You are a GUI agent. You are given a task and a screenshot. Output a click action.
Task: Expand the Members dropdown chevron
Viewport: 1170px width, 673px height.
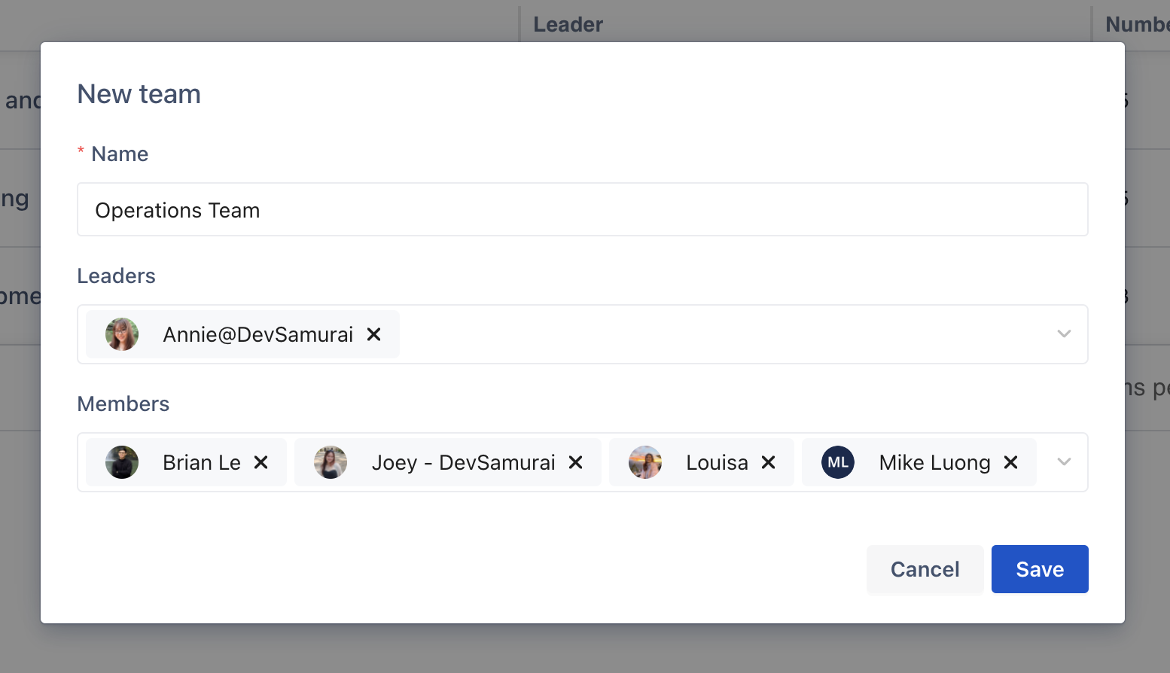(x=1064, y=462)
